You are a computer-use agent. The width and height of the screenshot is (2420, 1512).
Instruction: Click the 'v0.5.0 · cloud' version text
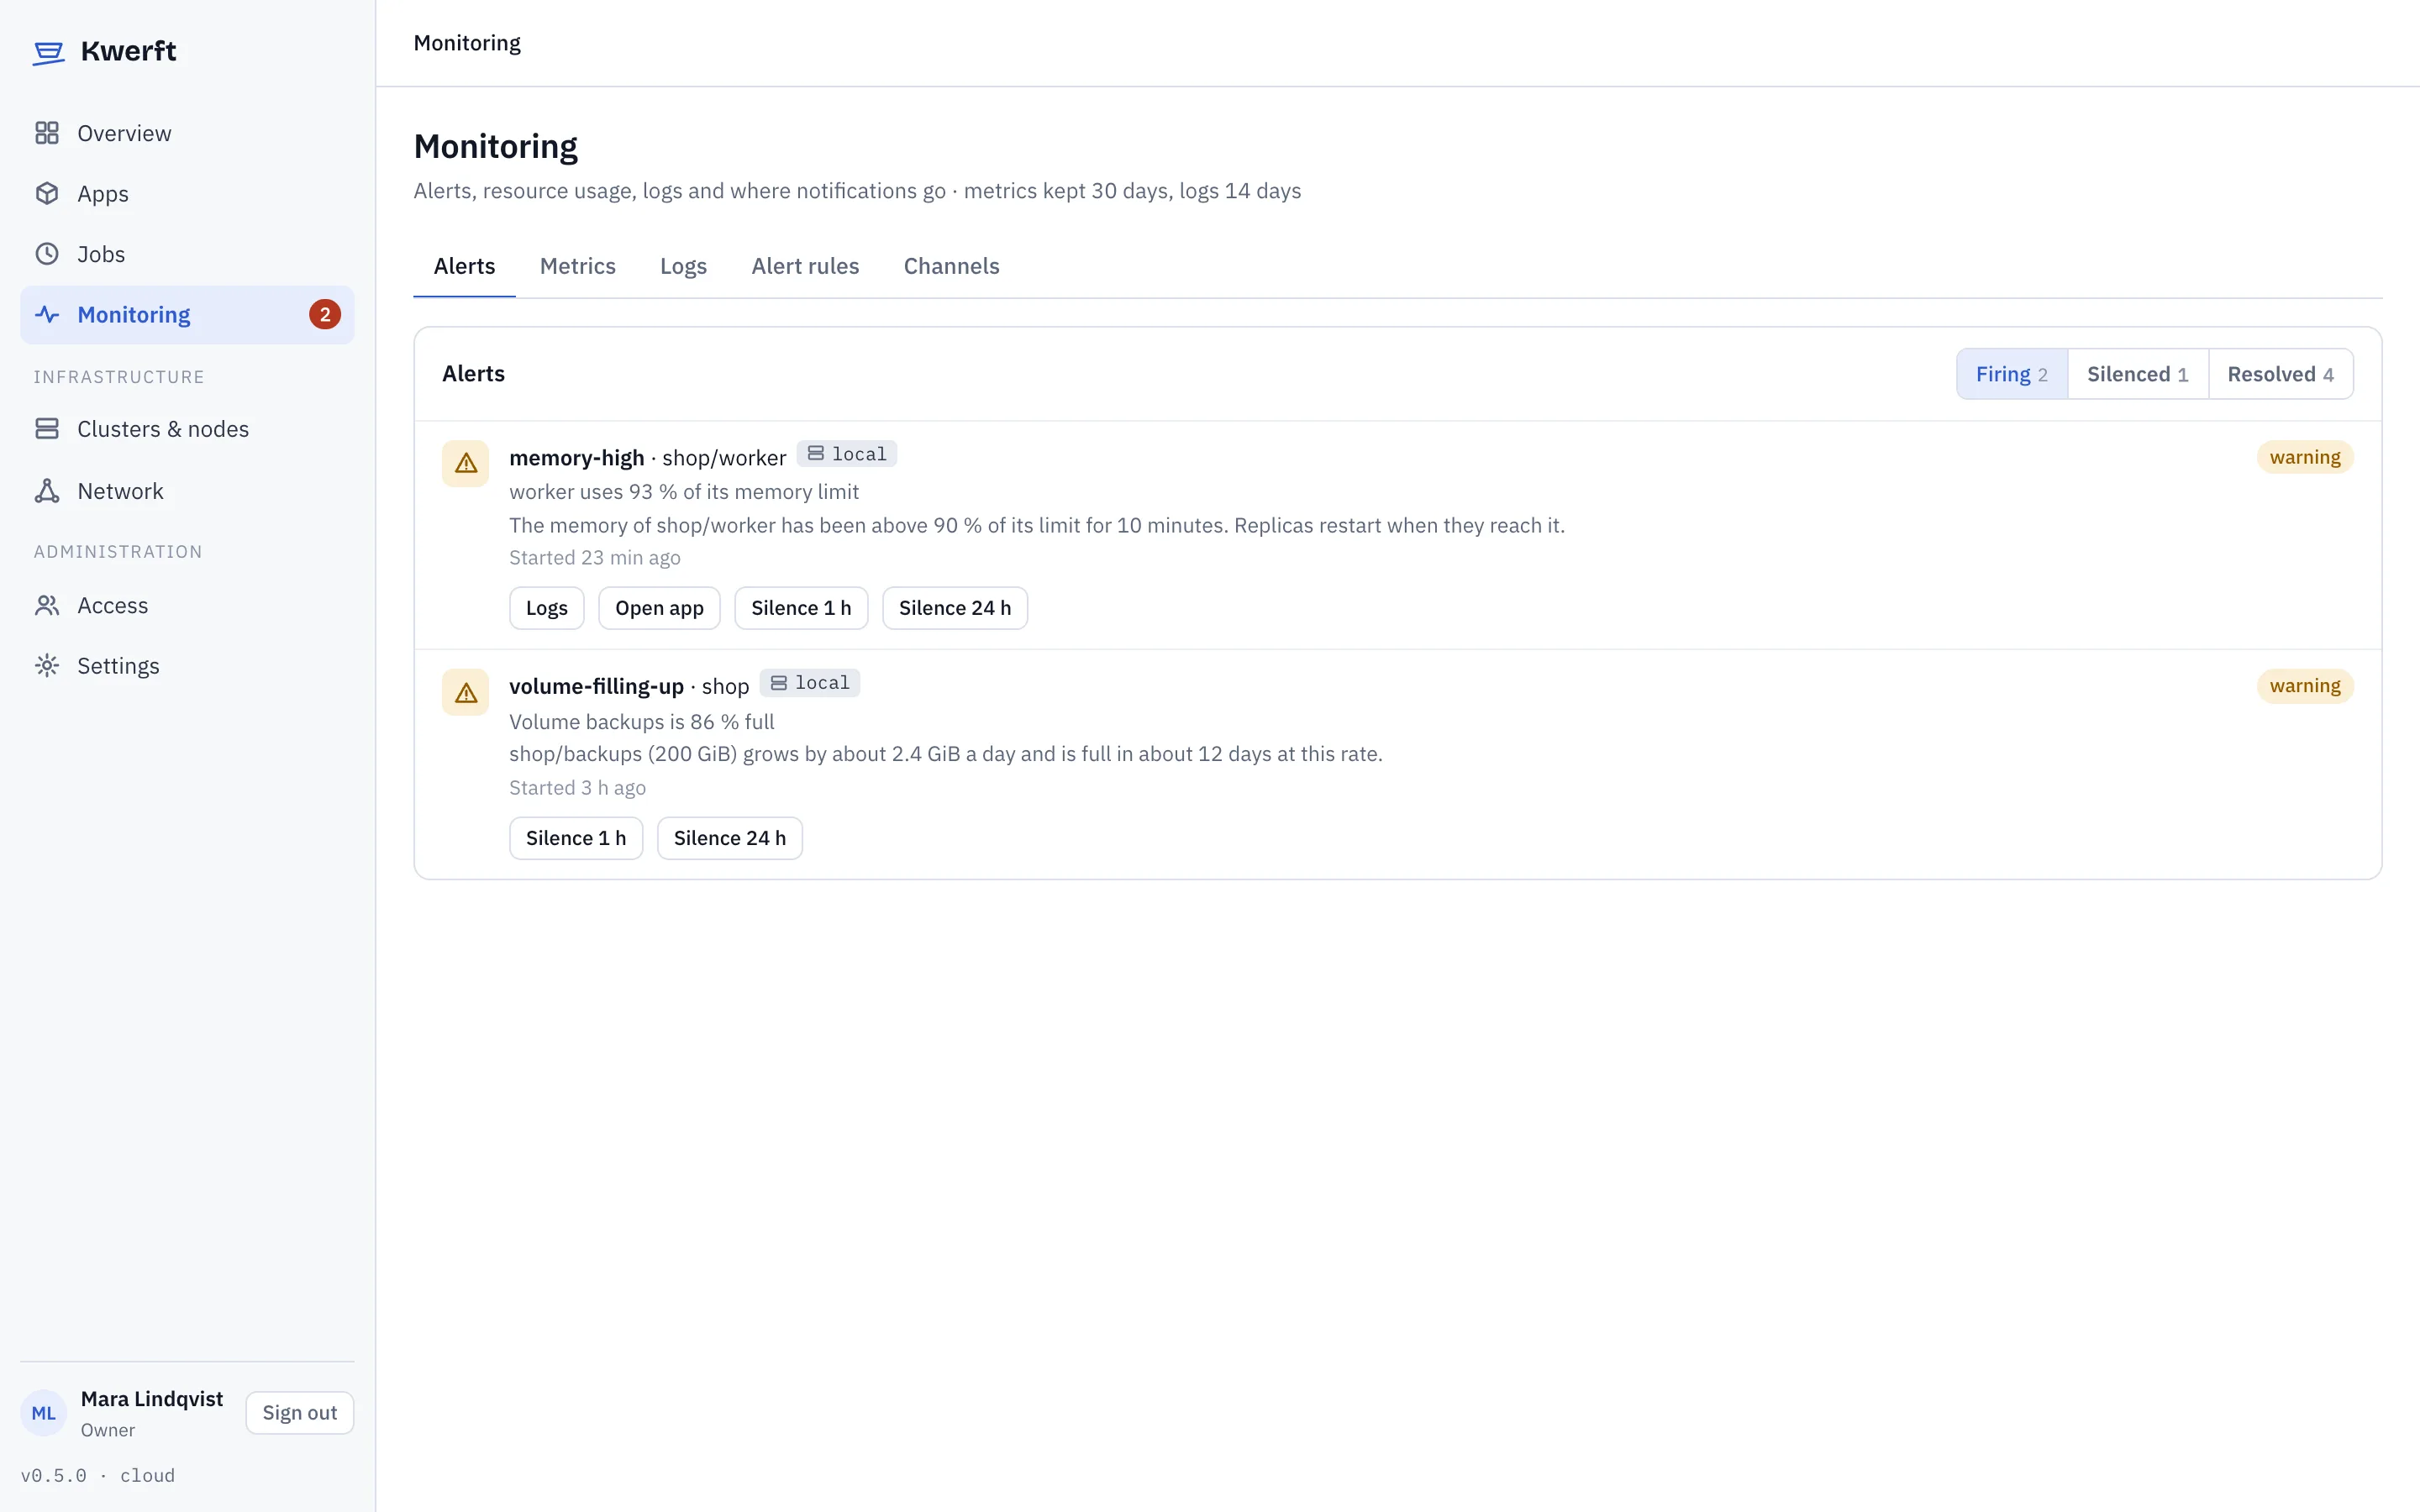[97, 1476]
